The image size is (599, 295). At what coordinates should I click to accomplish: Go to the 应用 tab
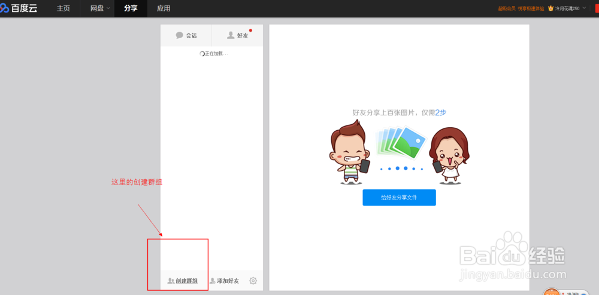coord(164,8)
